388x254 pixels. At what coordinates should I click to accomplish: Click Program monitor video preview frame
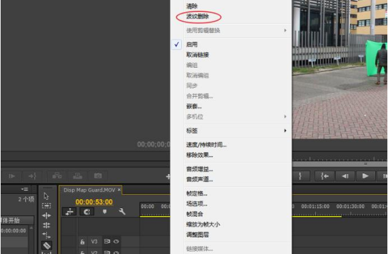click(340, 70)
